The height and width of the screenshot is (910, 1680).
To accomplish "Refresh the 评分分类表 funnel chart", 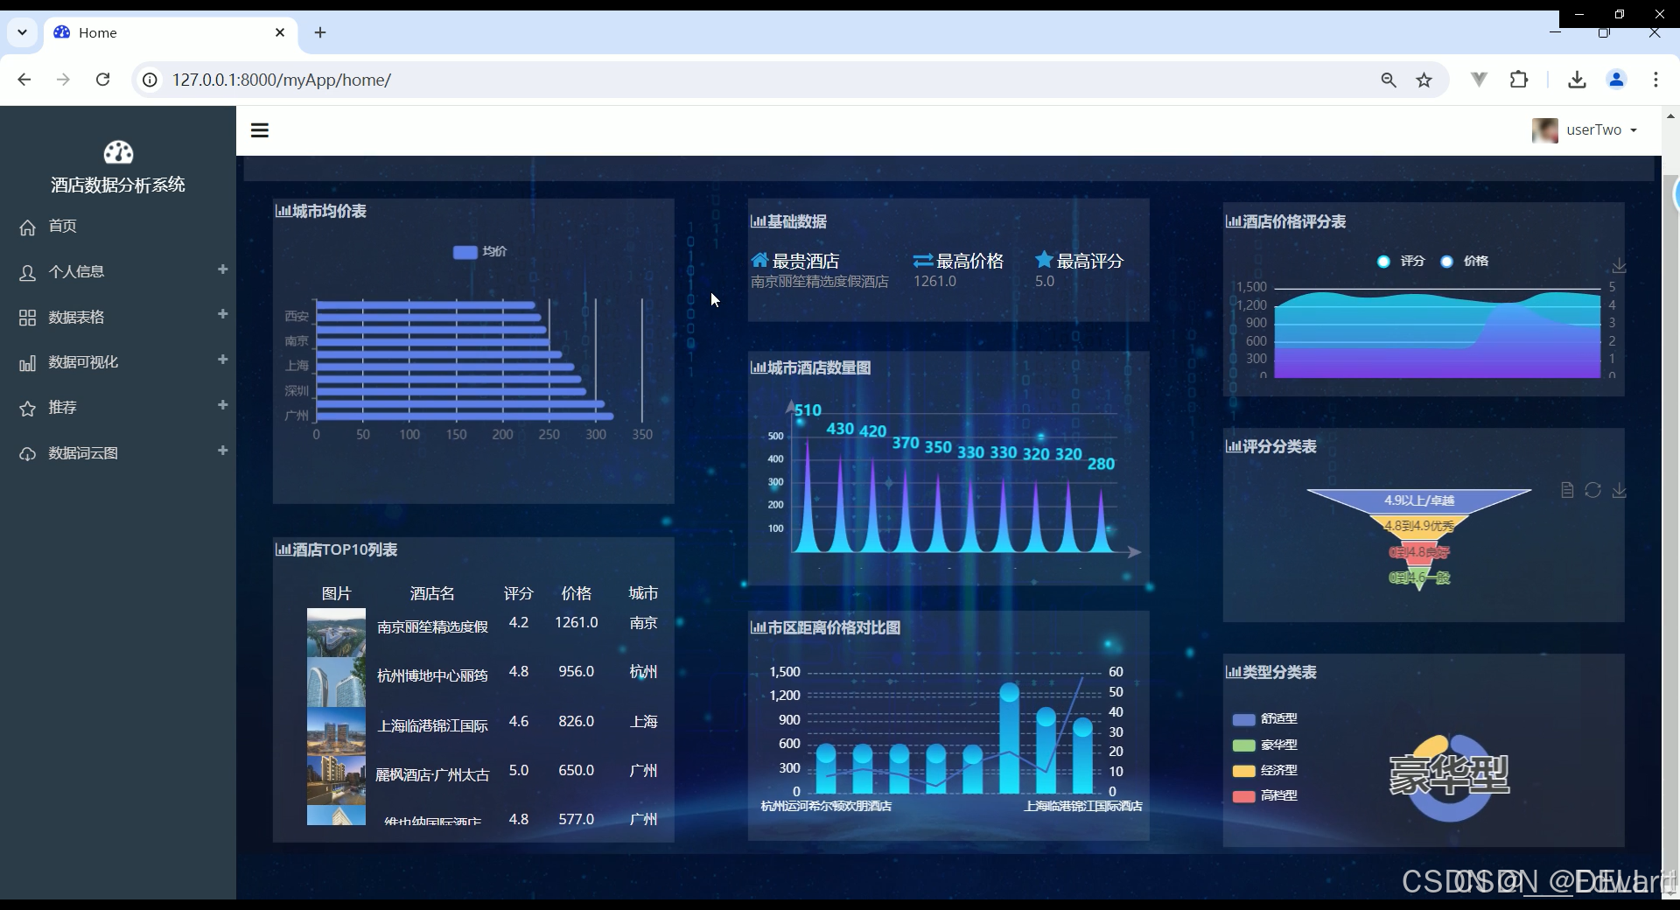I will [1592, 491].
